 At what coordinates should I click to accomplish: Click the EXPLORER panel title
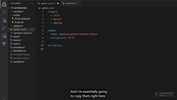coord(16,3)
